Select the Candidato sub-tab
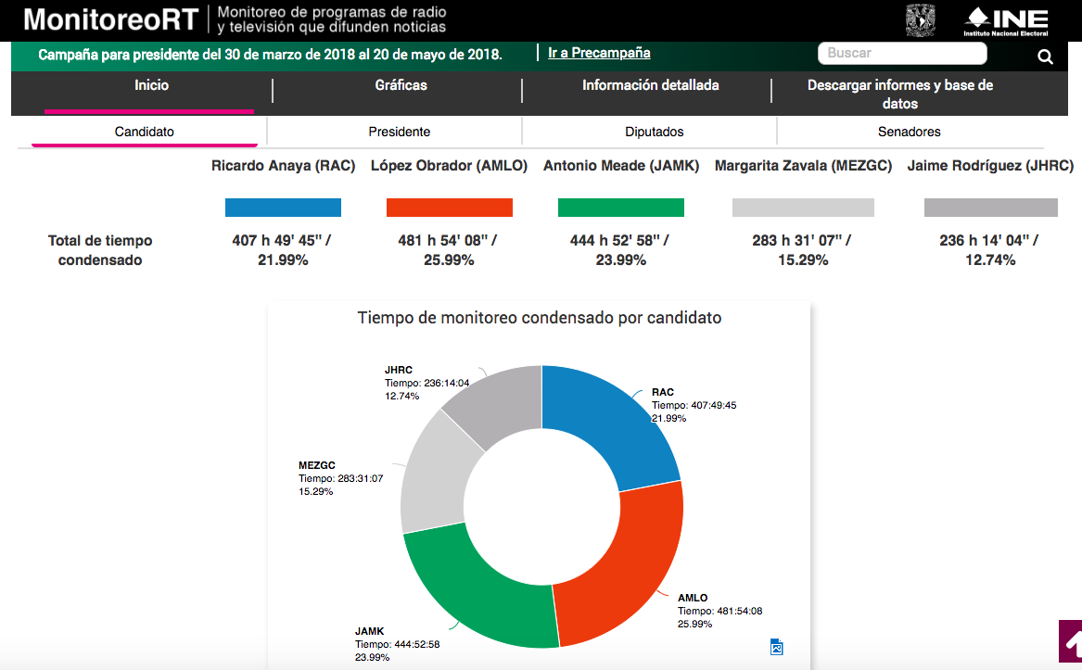Image resolution: width=1082 pixels, height=670 pixels. [x=145, y=132]
